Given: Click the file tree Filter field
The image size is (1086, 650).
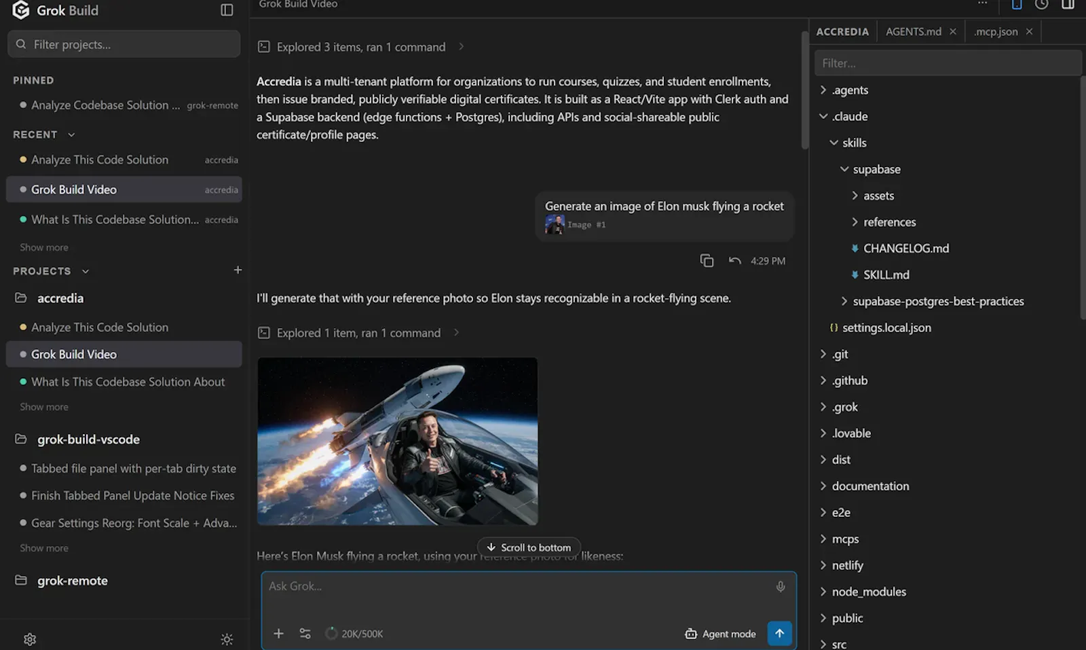Looking at the screenshot, I should 947,63.
